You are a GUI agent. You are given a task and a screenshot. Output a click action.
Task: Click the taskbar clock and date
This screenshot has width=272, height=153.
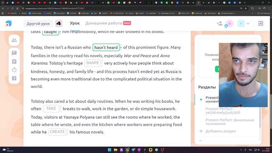[x=266, y=150]
